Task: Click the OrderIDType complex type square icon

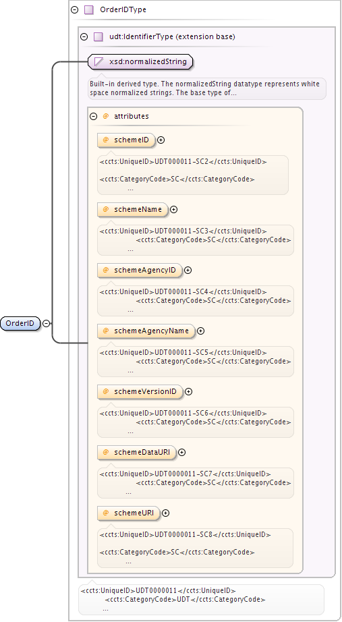Action: [x=89, y=10]
